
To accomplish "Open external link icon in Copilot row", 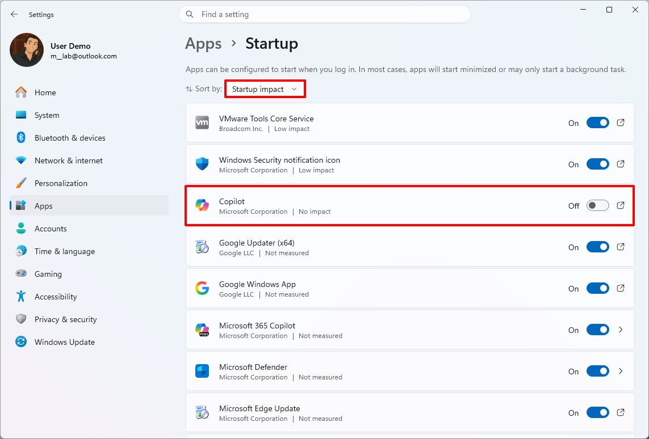I will (621, 205).
